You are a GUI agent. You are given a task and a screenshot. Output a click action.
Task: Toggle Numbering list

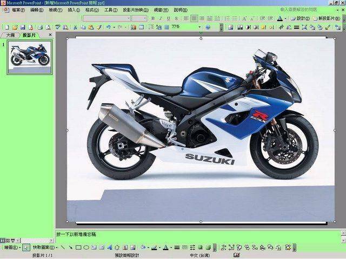coord(227,18)
